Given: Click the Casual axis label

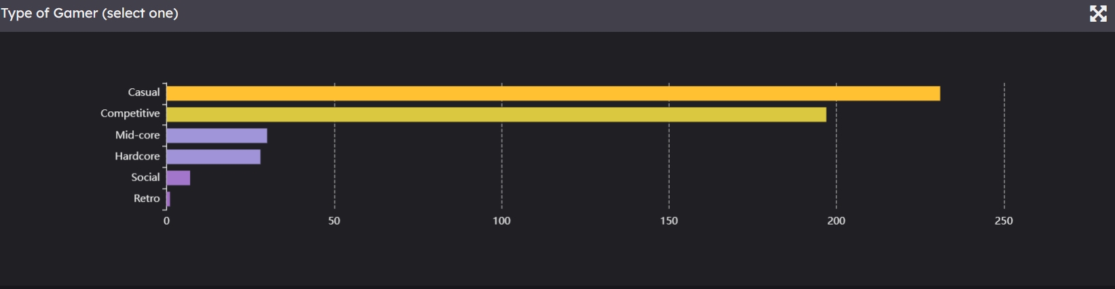Looking at the screenshot, I should point(144,92).
